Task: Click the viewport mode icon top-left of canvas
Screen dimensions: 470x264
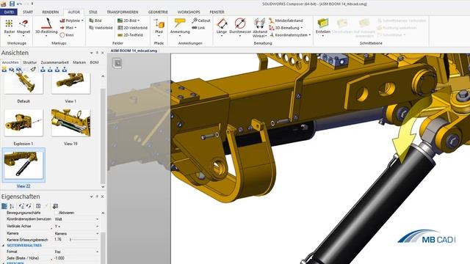Action: point(117,63)
